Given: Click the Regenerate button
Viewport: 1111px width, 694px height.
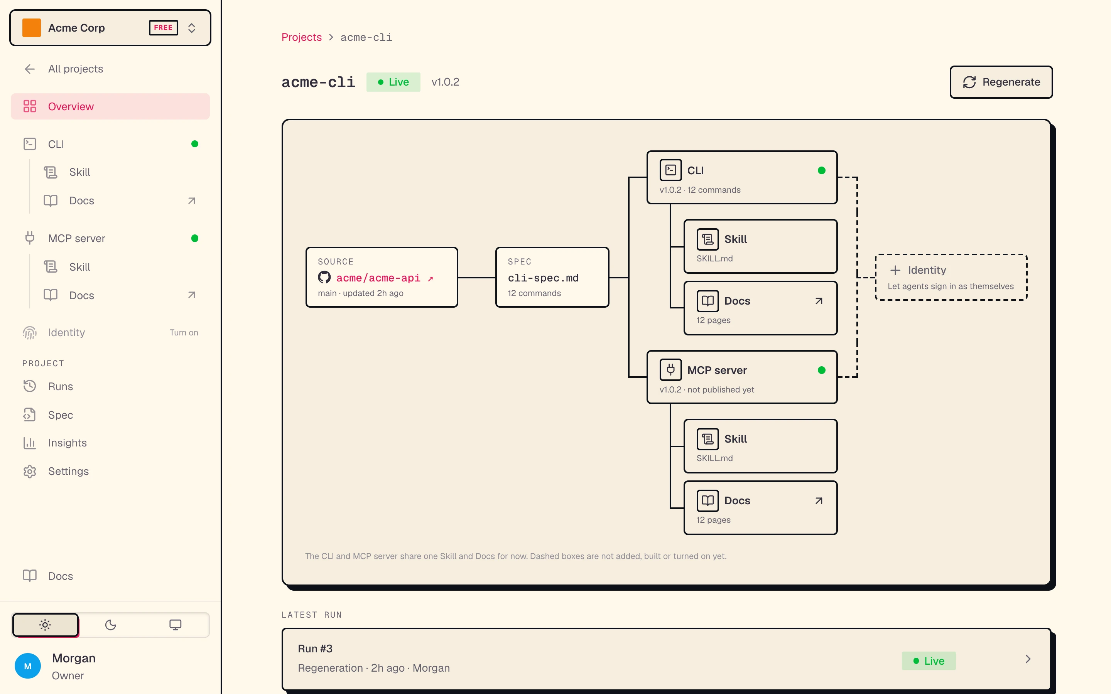Looking at the screenshot, I should point(1001,82).
